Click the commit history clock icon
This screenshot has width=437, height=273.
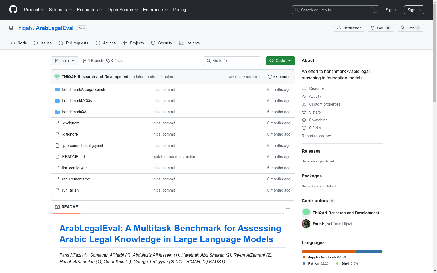coord(270,77)
